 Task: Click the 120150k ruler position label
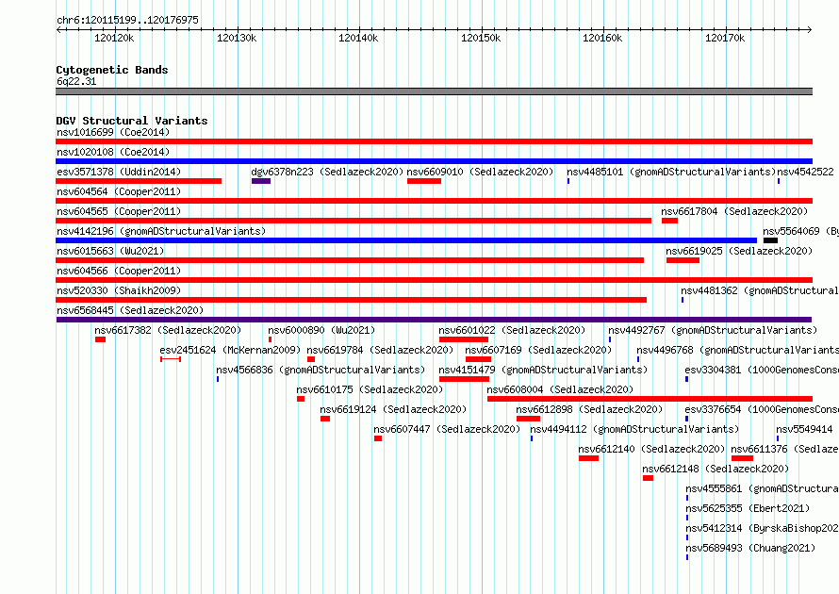click(481, 38)
